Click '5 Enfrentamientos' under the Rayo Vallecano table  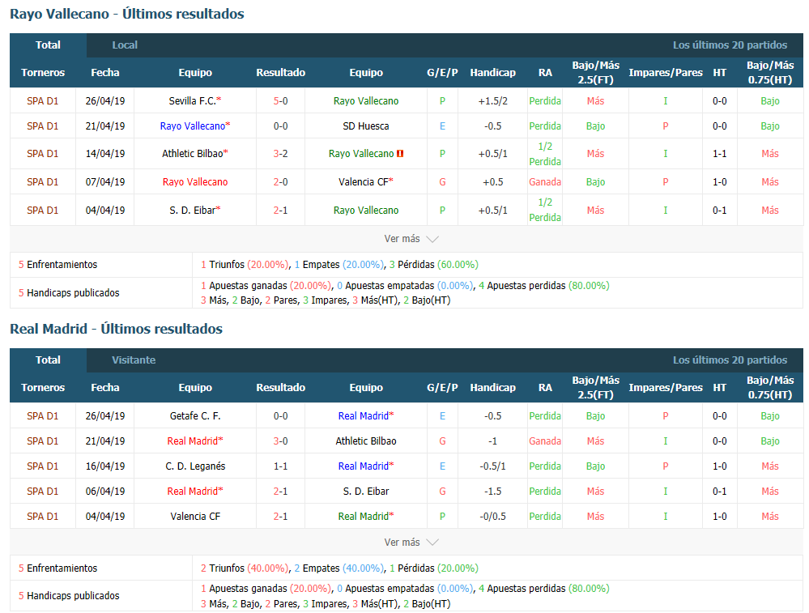pyautogui.click(x=57, y=265)
